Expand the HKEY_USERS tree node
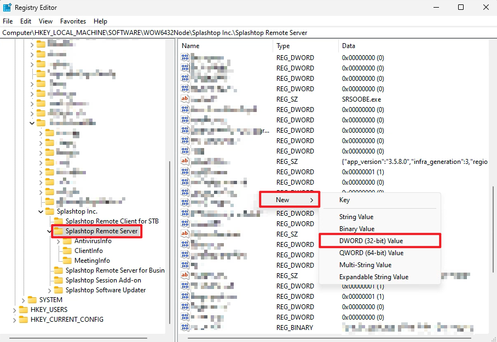Image resolution: width=497 pixels, height=342 pixels. click(13, 309)
